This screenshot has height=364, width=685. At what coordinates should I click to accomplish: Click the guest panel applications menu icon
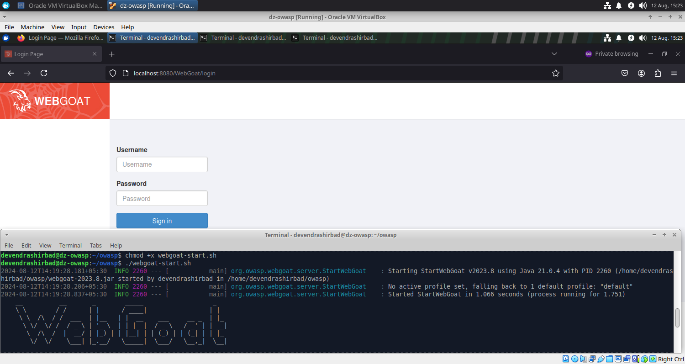tap(6, 38)
